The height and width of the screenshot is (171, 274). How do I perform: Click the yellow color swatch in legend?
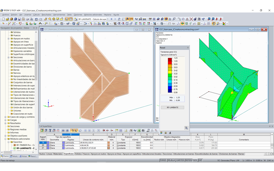(x=170, y=72)
